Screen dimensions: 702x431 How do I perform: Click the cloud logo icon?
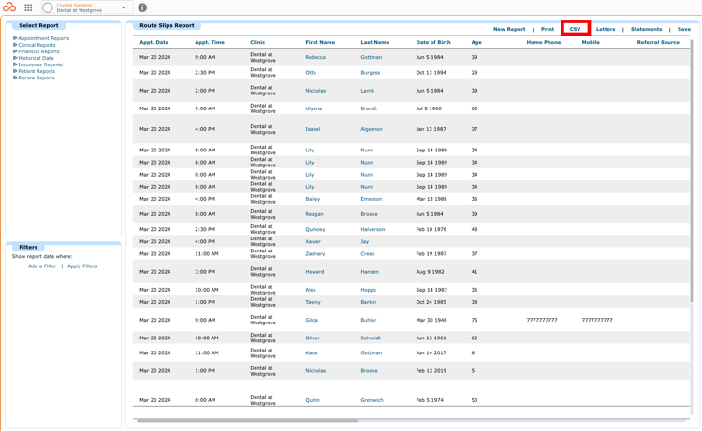point(9,7)
